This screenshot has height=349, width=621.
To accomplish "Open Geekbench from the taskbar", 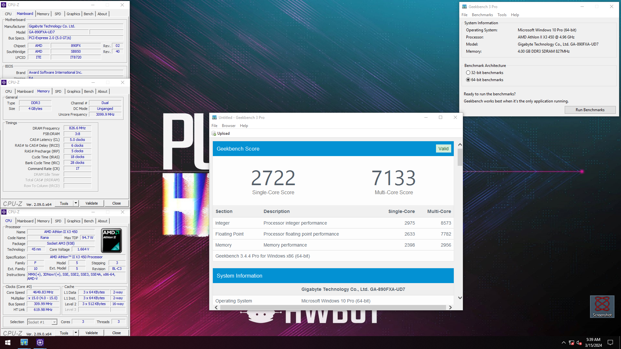I will (x=24, y=343).
